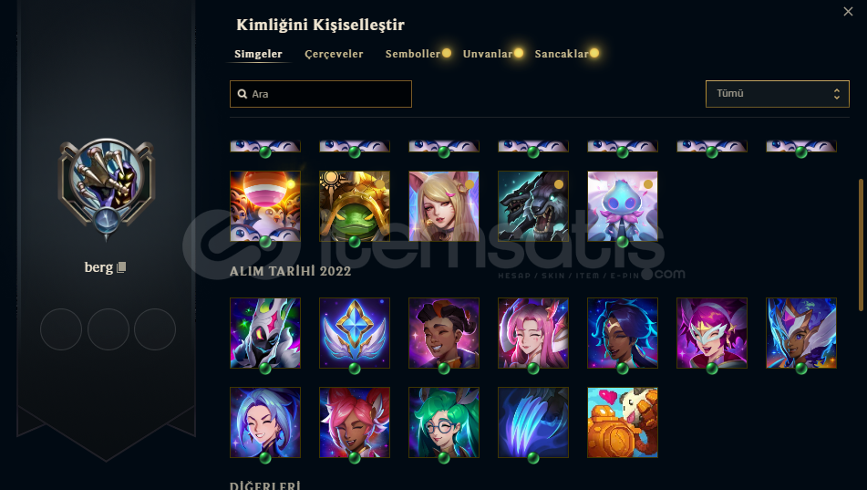Open the Semboller tab
The width and height of the screenshot is (867, 490).
coord(412,54)
